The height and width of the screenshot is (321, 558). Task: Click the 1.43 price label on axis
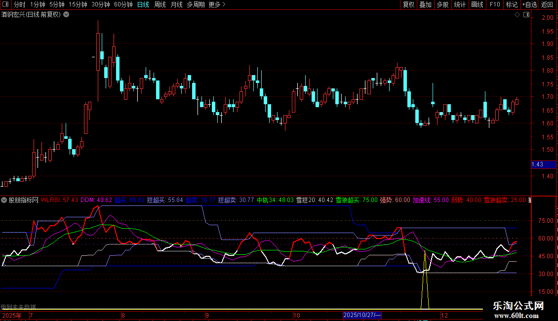537,164
